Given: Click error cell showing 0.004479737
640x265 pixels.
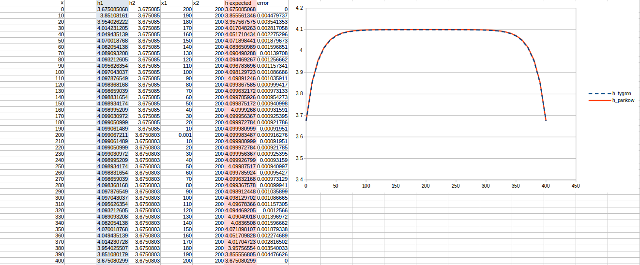Looking at the screenshot, I should point(272,15).
